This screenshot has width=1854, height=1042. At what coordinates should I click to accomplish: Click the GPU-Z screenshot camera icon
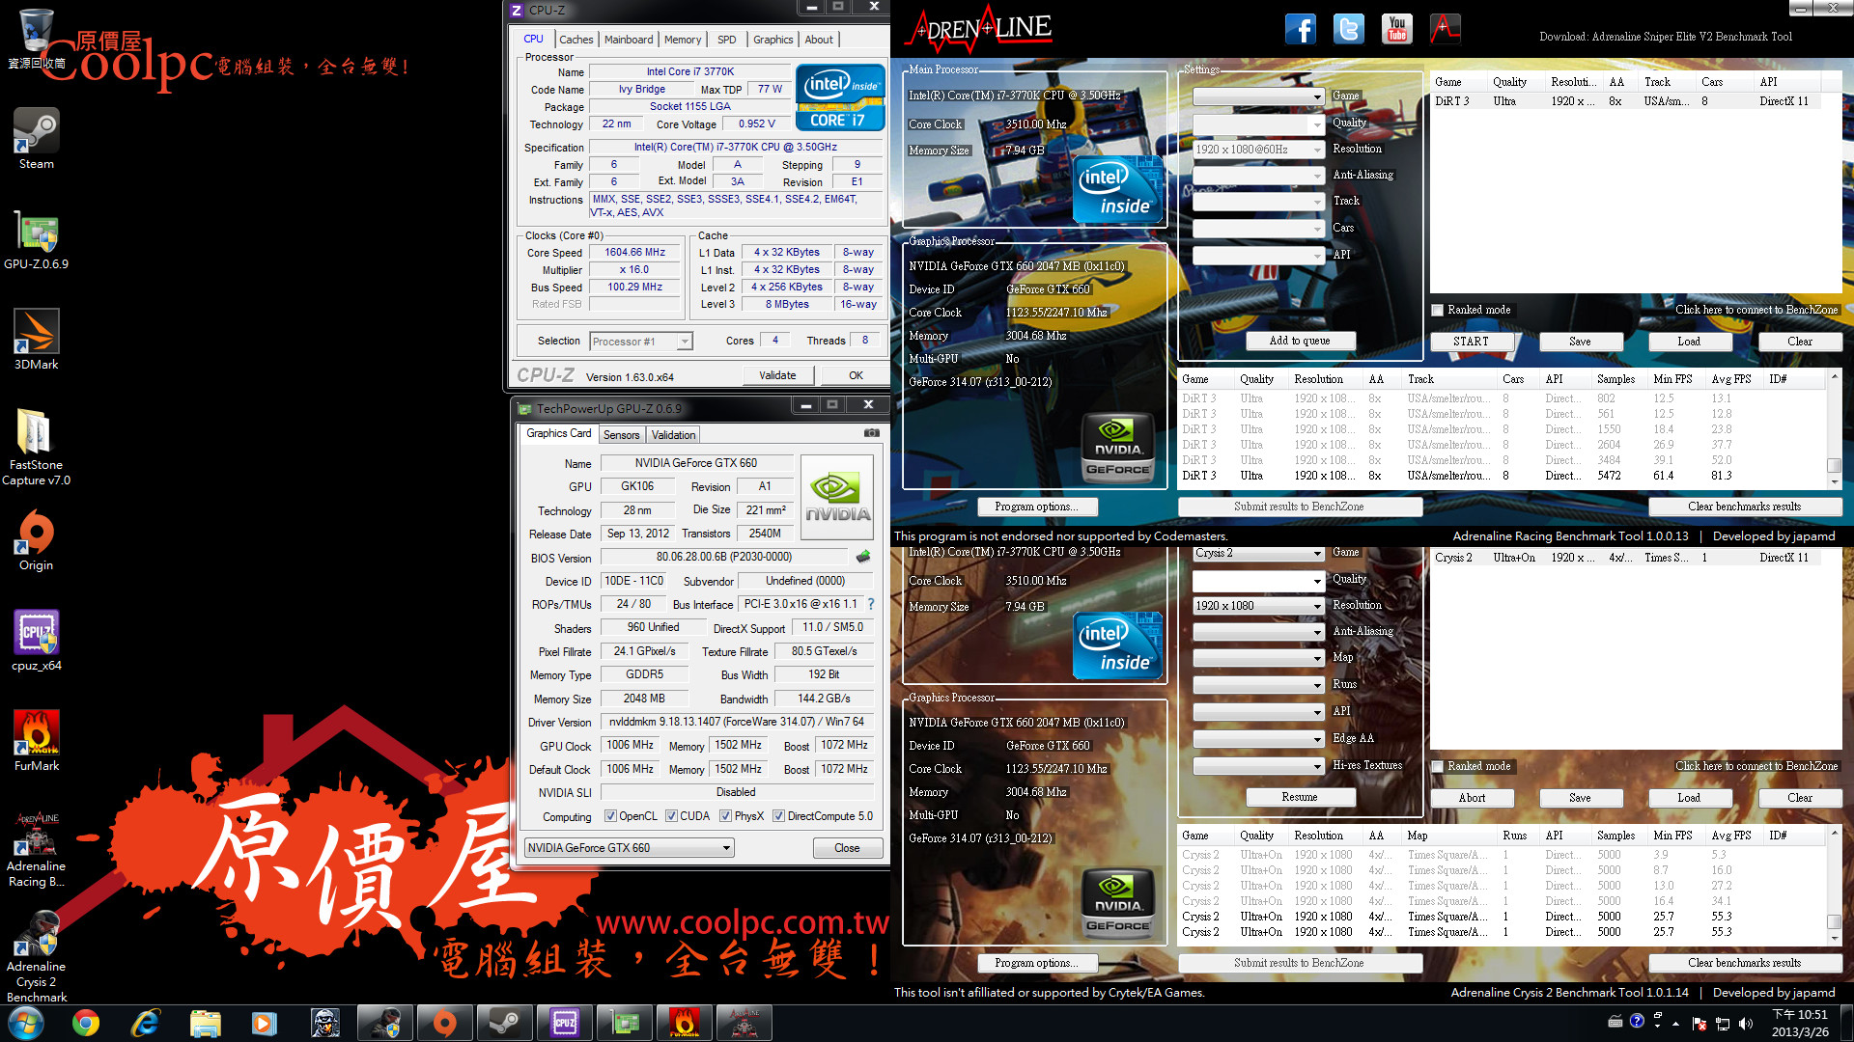point(871,433)
